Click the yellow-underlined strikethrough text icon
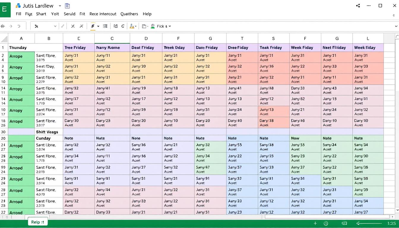Image resolution: width=399 pixels, height=228 pixels. (x=93, y=26)
